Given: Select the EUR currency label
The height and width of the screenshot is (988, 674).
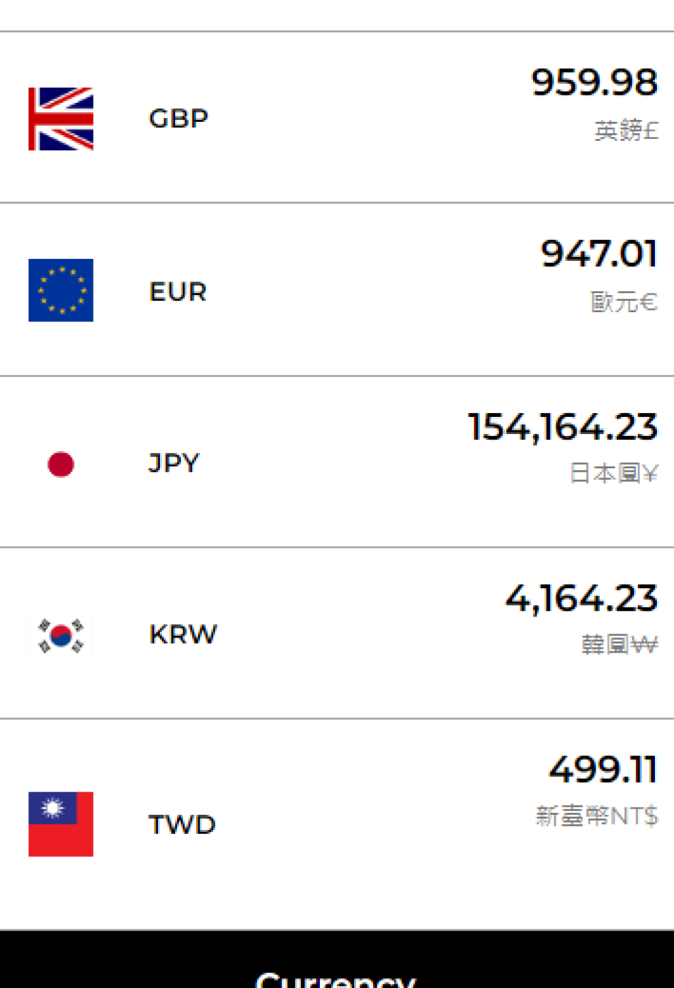Looking at the screenshot, I should tap(178, 292).
